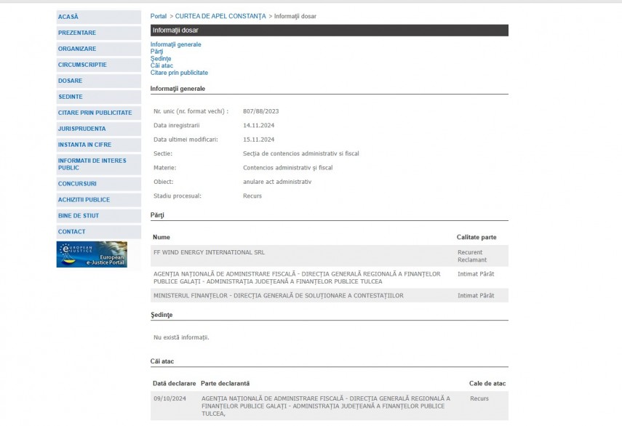Screen dimensions: 622x426
Task: Open CONCURSURI sidebar item
Action: click(77, 184)
